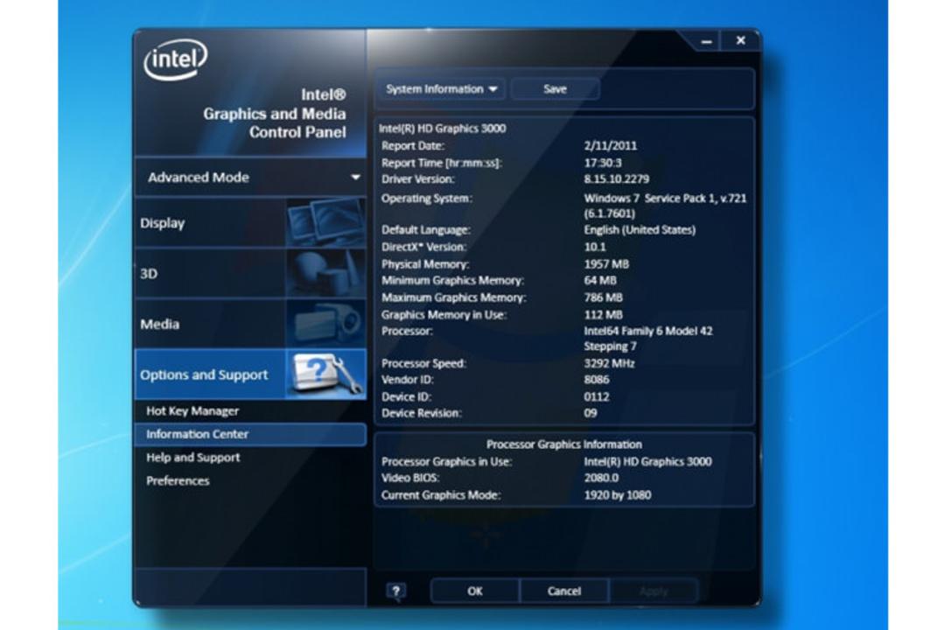Click the Processor Graphics in Use label

coord(446,462)
